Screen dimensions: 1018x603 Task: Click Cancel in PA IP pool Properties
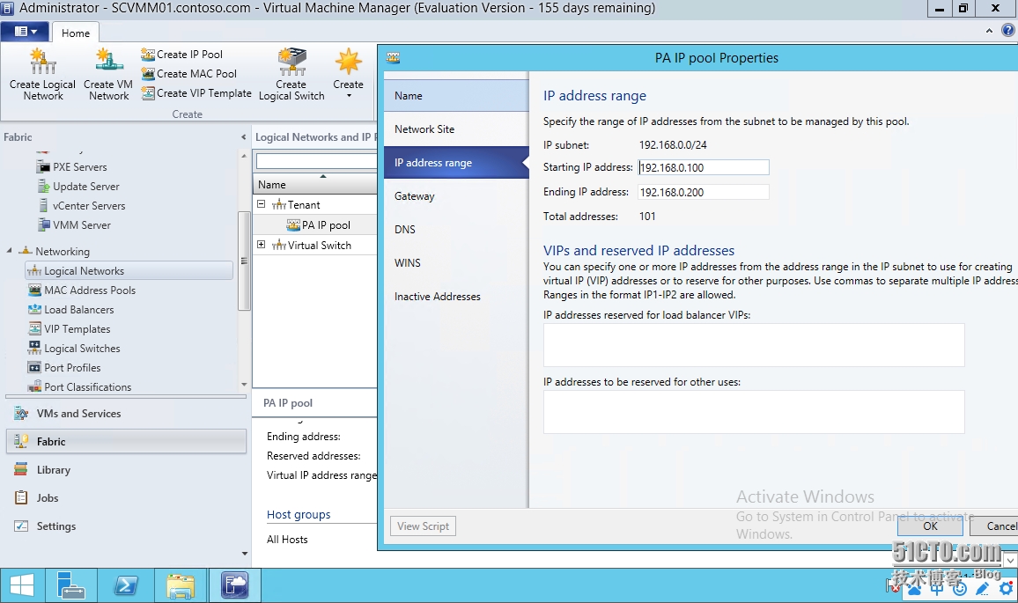tap(994, 526)
